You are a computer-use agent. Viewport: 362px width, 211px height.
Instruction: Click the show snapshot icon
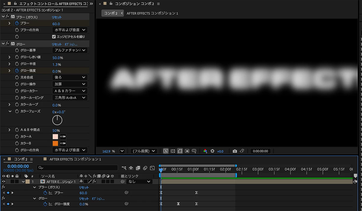[x=242, y=151]
